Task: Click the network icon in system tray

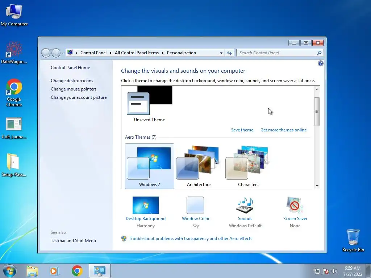Action: point(317,271)
